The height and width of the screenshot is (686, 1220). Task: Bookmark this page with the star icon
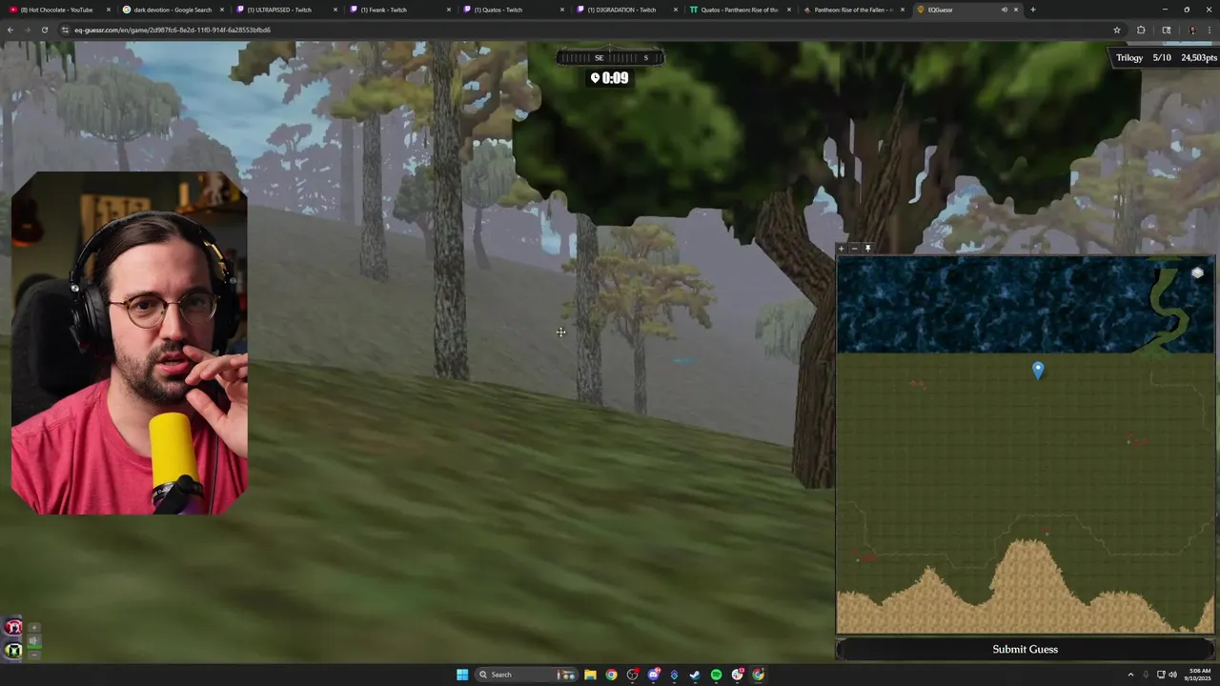1116,30
